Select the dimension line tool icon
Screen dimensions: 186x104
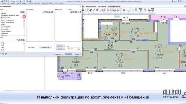coord(86,10)
